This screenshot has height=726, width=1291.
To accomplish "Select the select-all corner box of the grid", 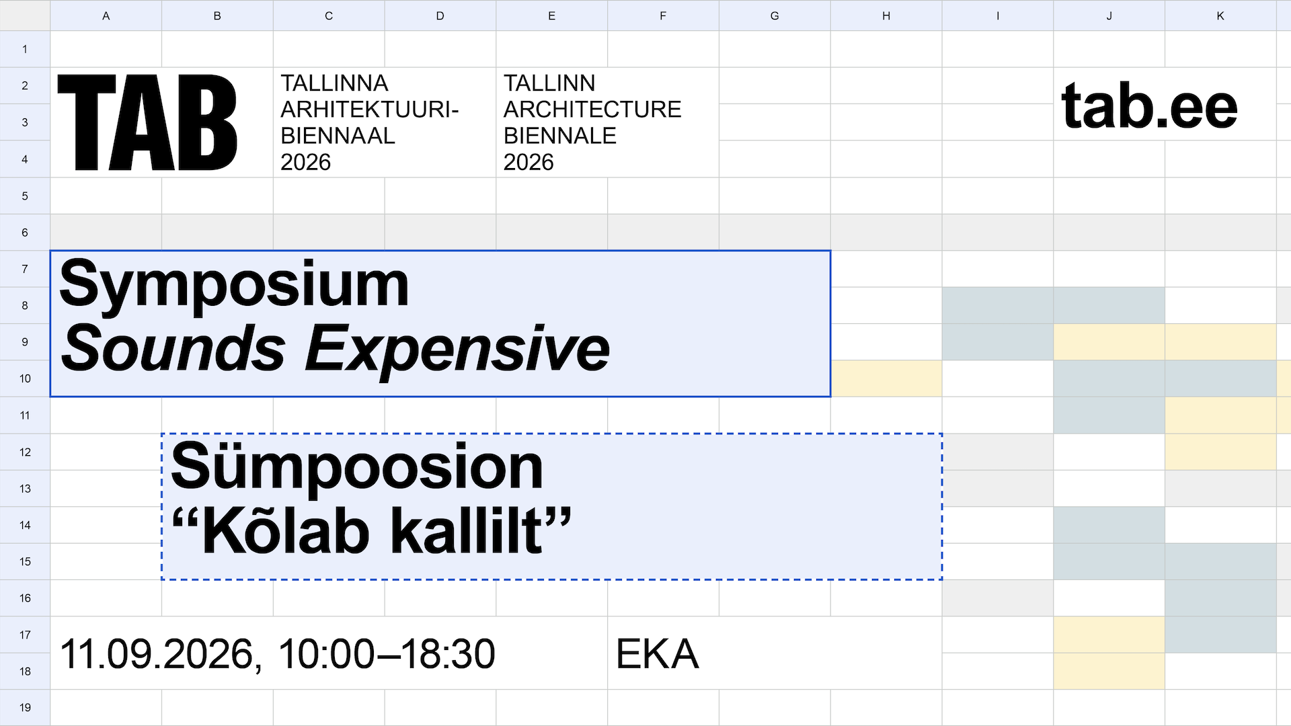I will click(25, 15).
